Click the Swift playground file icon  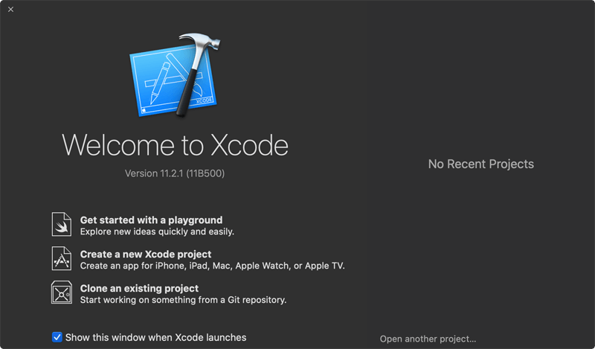(x=62, y=225)
